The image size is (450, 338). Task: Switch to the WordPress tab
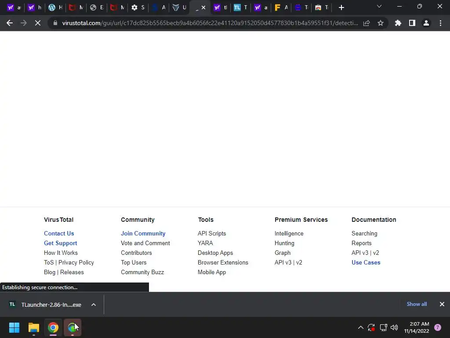[x=56, y=8]
